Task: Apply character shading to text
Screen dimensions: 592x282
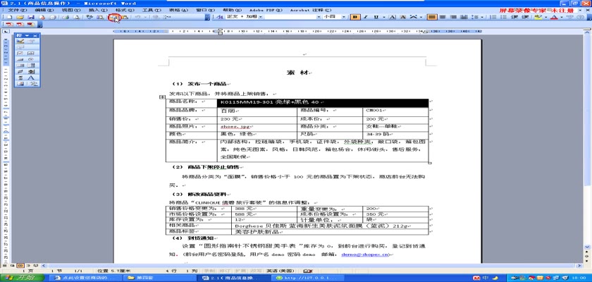Action: click(403, 17)
